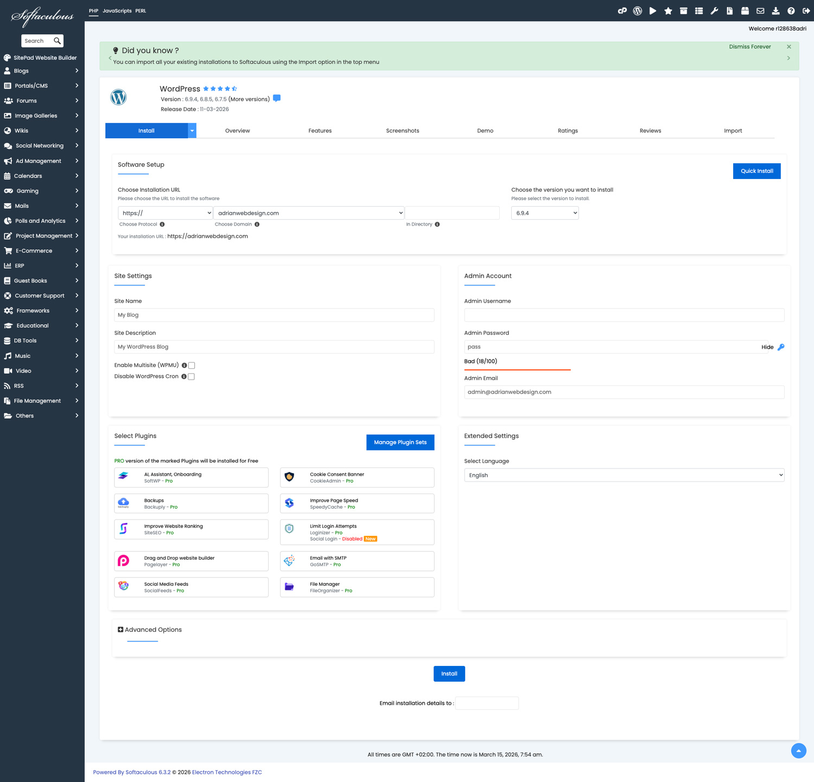This screenshot has height=782, width=814.
Task: Open all installations list icon
Action: point(699,11)
